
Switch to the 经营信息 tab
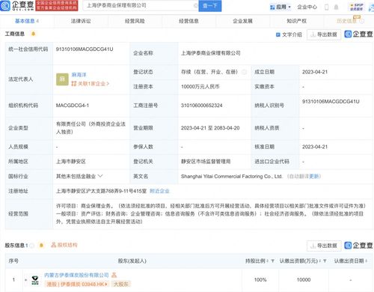(188, 21)
